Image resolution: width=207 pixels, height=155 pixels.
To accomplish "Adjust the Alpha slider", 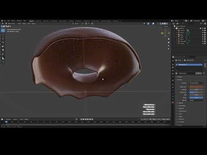I will 196,98.
